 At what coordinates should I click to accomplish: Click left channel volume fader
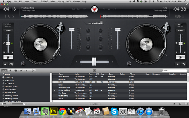[72, 29]
